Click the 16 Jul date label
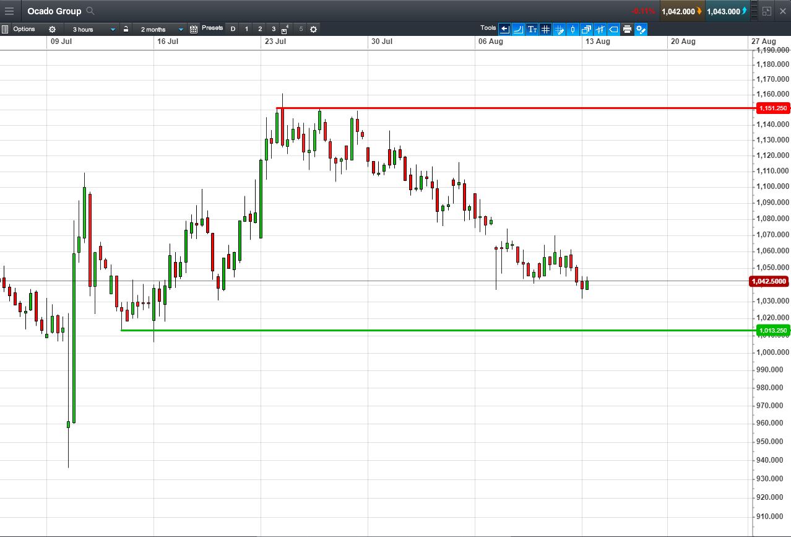 coord(168,41)
